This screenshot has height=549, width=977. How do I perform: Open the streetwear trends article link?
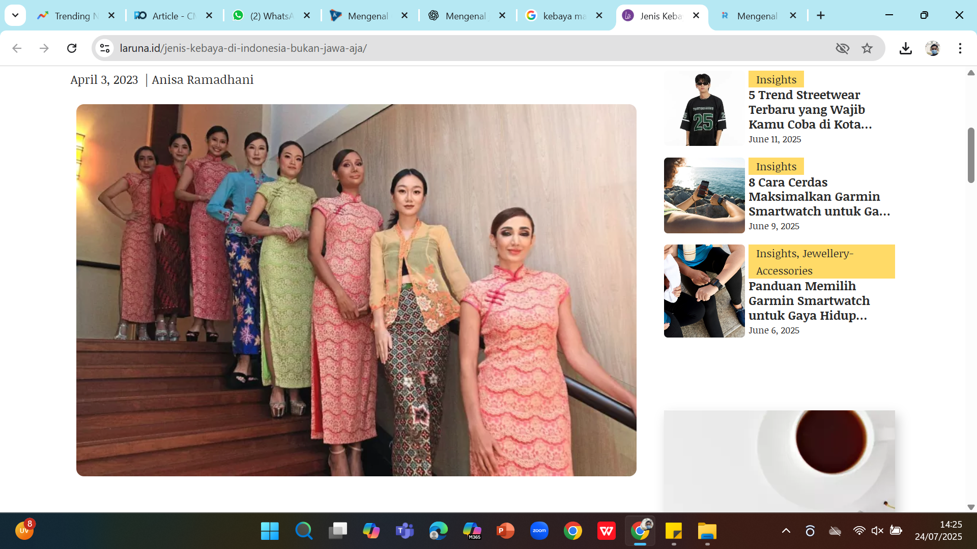(810, 109)
